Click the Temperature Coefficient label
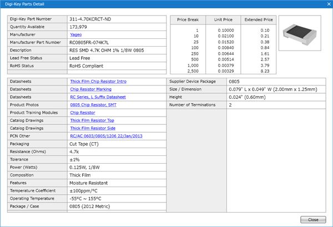Image resolution: width=333 pixels, height=227 pixels. pos(33,191)
